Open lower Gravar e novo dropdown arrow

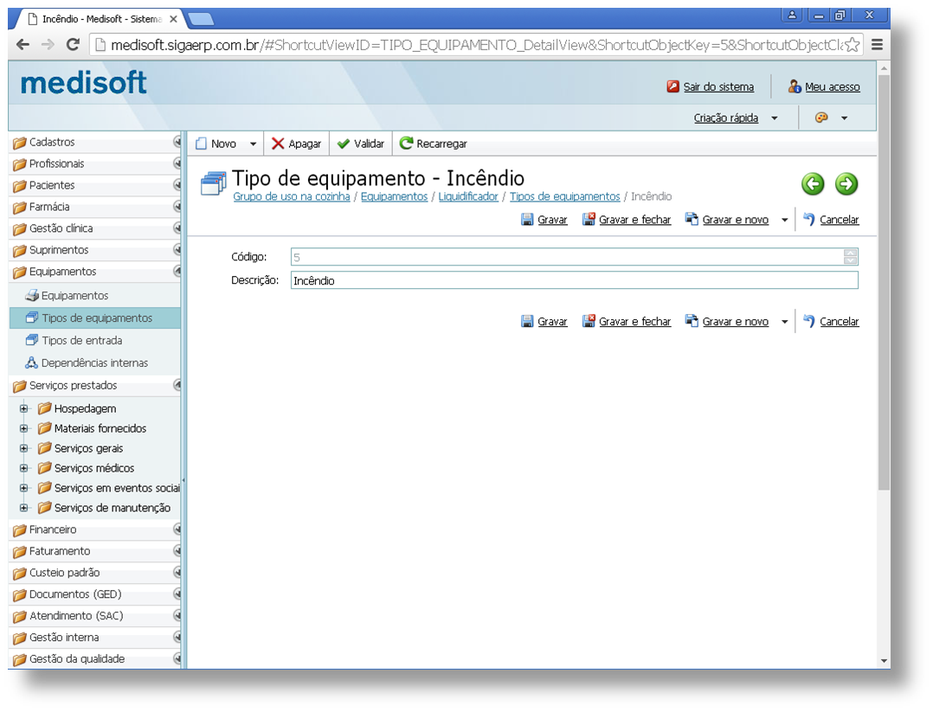pos(784,322)
